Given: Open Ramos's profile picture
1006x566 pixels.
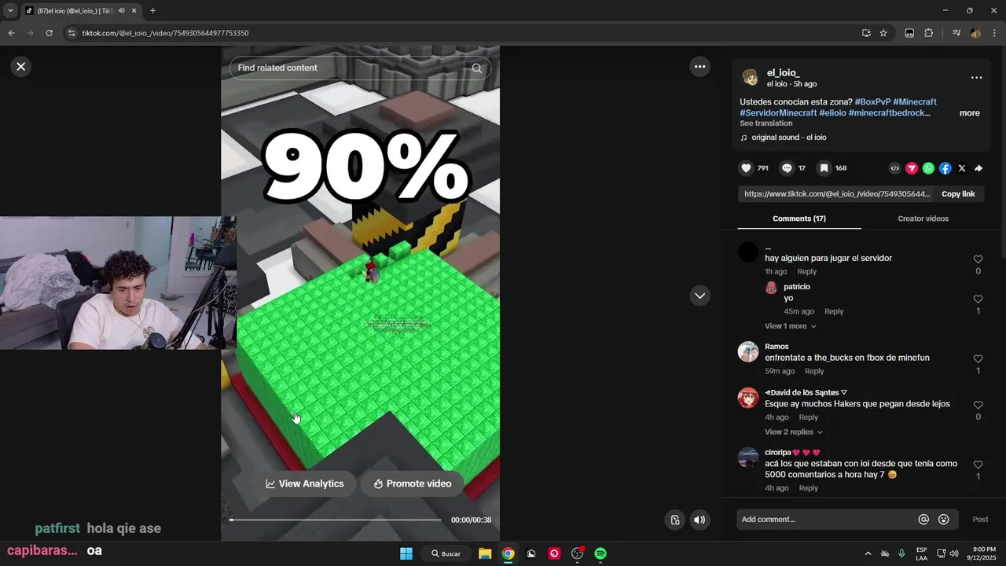Looking at the screenshot, I should point(748,352).
